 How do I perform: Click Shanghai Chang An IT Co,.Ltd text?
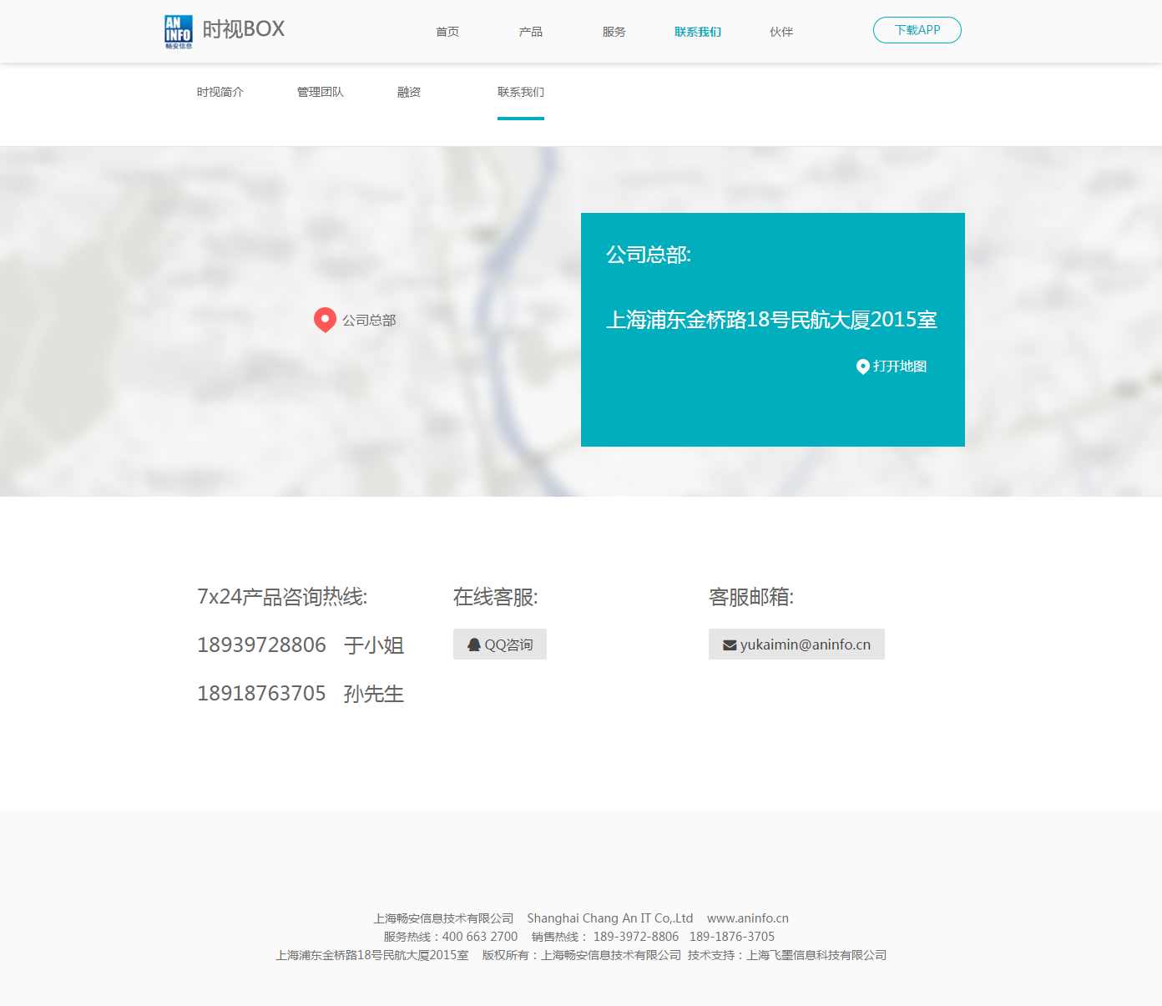pos(610,918)
